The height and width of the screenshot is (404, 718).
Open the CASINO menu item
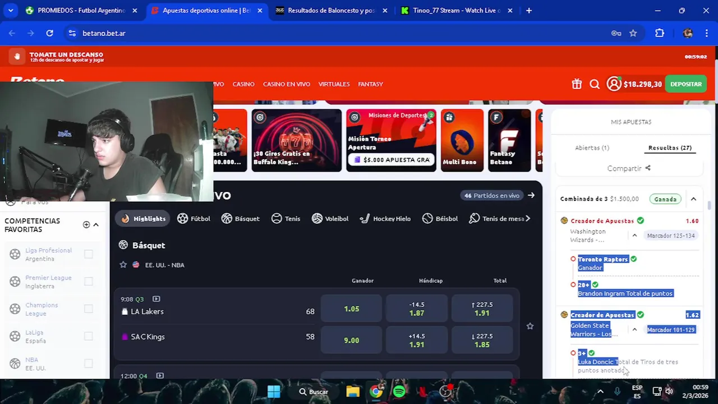[x=243, y=84]
